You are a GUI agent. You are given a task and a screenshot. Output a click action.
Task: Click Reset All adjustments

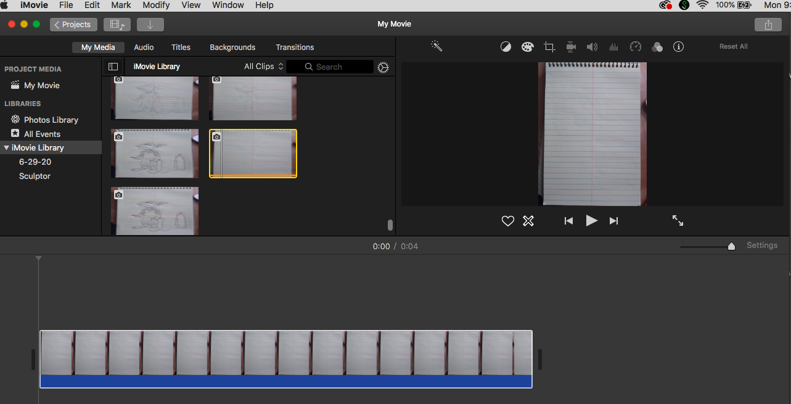pos(734,47)
